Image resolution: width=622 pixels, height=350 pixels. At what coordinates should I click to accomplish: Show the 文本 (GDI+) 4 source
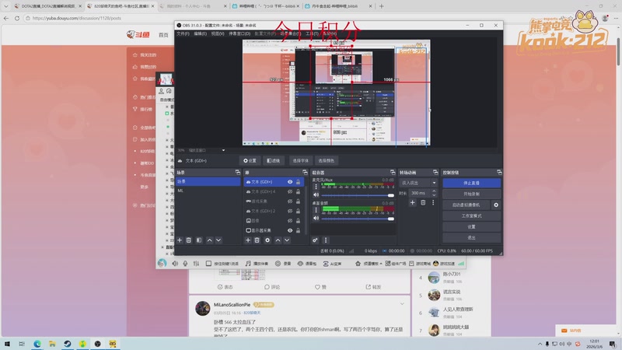(290, 191)
